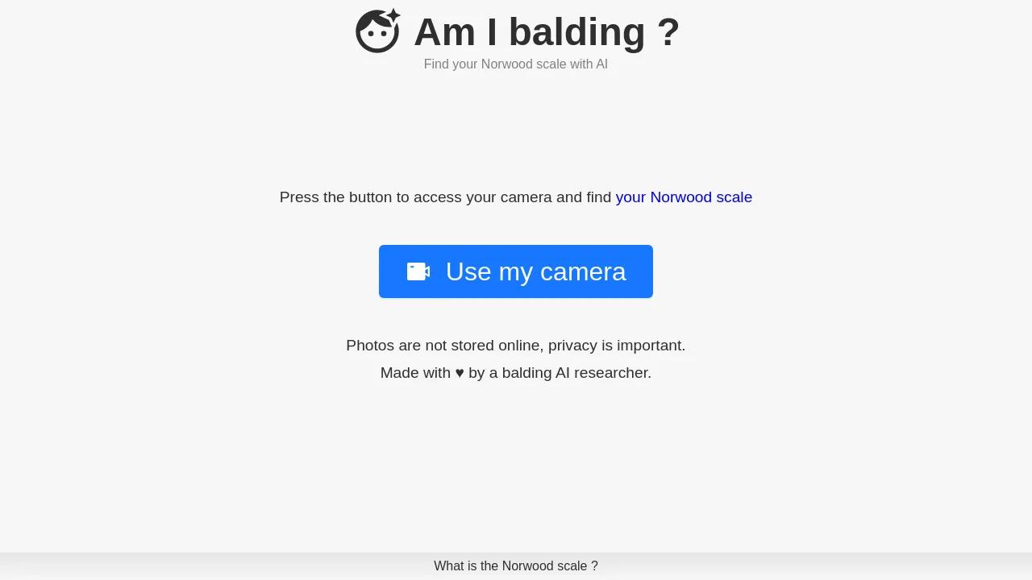Click the word "Norwood" in the subtitle
Viewport: 1032px width, 580px height.
click(x=507, y=64)
